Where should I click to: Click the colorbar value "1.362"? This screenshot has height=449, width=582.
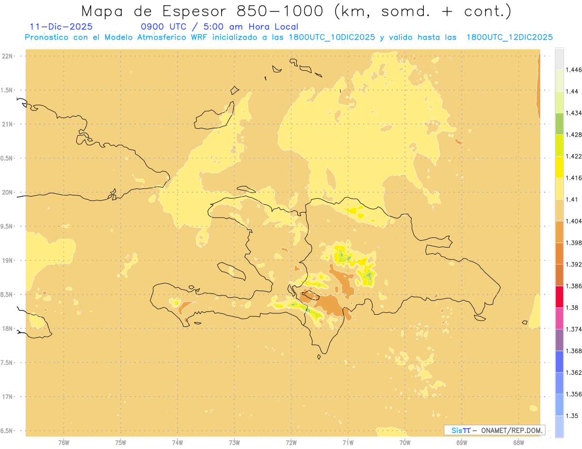click(574, 372)
